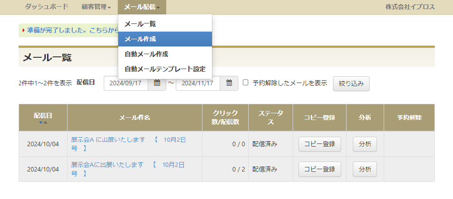Click the end date field 2024/11/17
453x199 pixels.
[198, 83]
